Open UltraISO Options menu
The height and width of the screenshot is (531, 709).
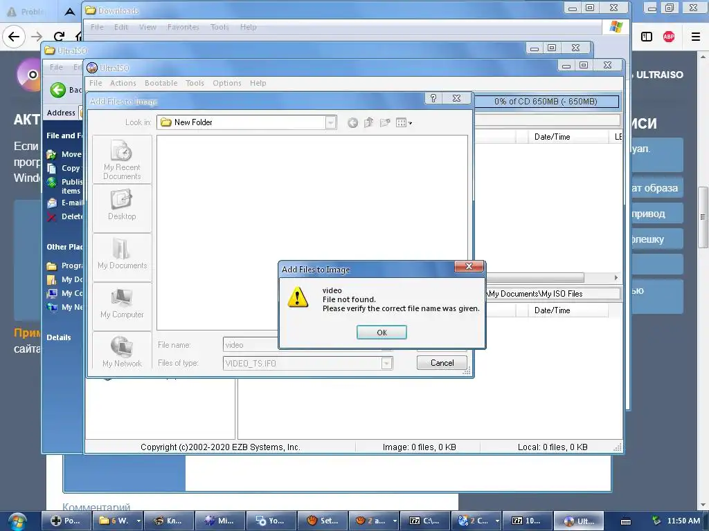(x=227, y=83)
